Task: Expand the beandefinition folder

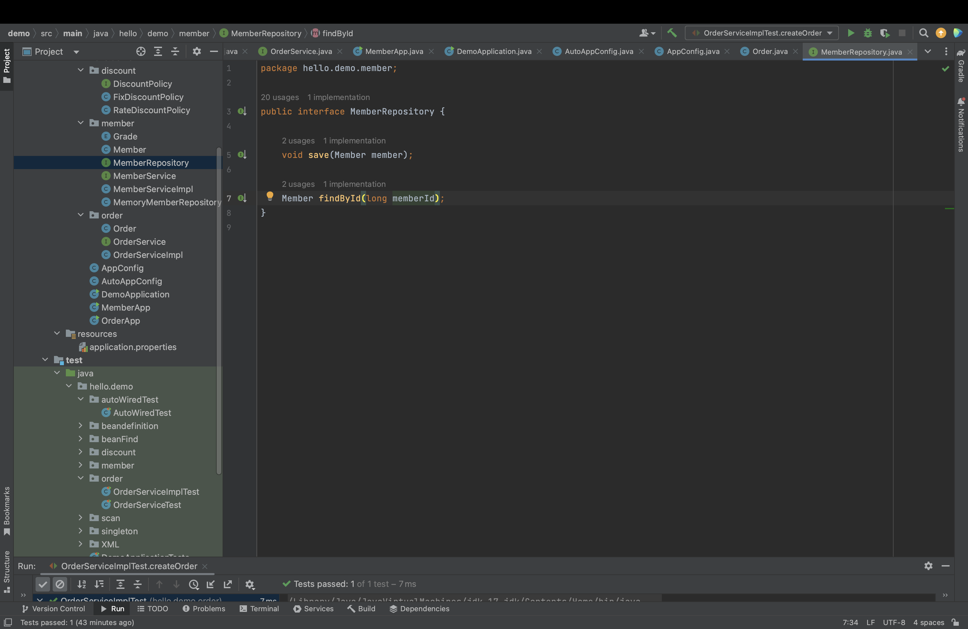Action: (x=81, y=426)
